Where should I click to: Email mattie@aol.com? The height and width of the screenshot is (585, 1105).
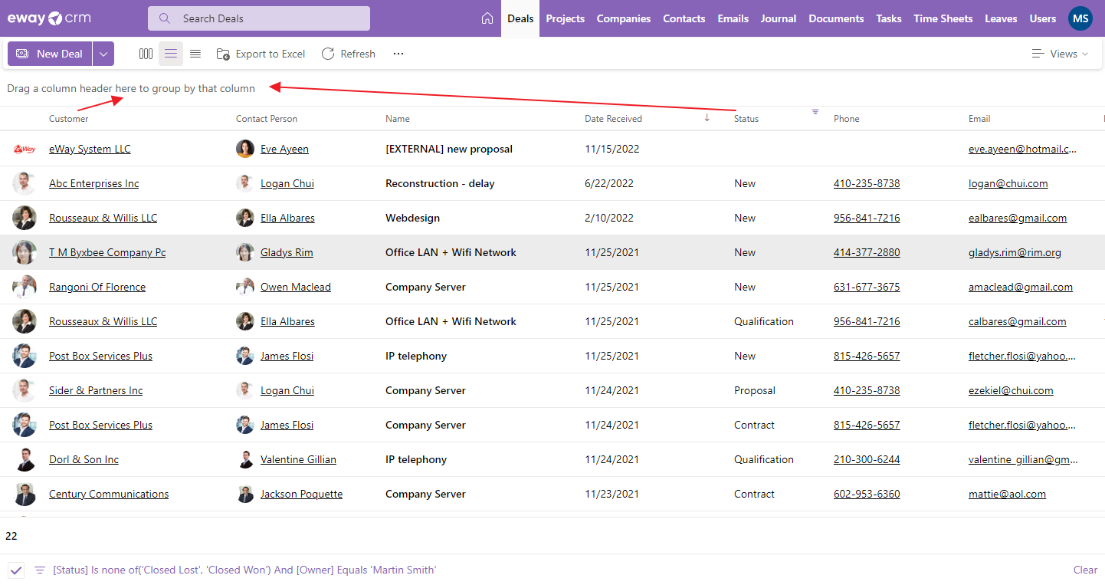point(1007,494)
